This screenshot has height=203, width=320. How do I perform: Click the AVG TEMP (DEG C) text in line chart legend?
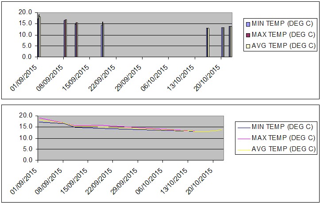pyautogui.click(x=284, y=149)
